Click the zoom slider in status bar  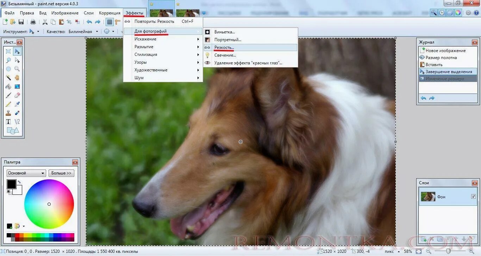coord(448,251)
